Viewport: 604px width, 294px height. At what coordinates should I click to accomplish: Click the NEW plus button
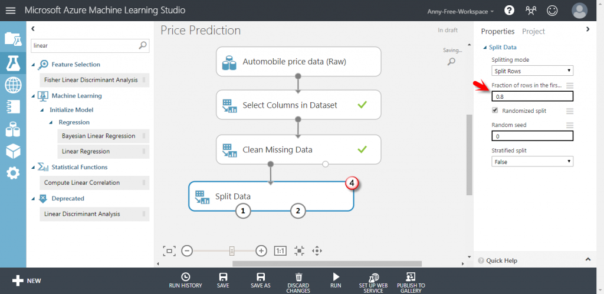(26, 280)
